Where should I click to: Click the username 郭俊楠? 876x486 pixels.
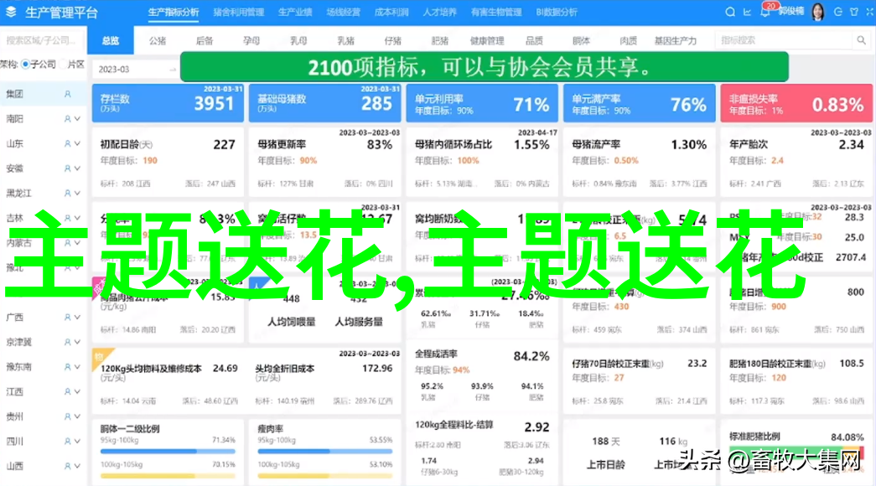pyautogui.click(x=791, y=11)
